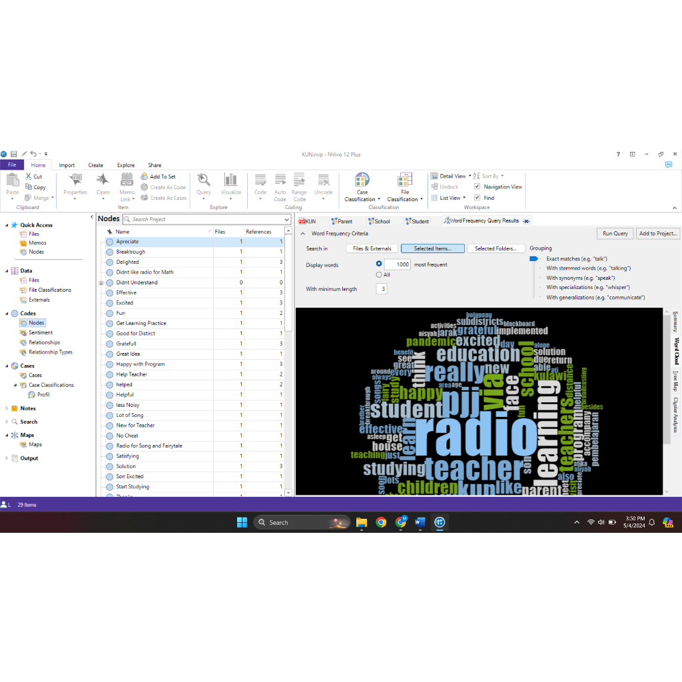This screenshot has width=682, height=682.
Task: Click the Files & Externals button
Action: pyautogui.click(x=372, y=248)
